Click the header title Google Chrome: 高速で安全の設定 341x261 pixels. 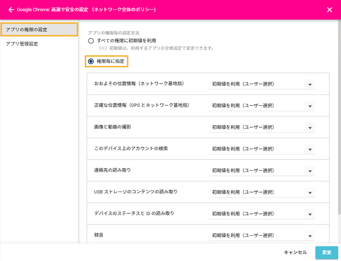[86, 10]
